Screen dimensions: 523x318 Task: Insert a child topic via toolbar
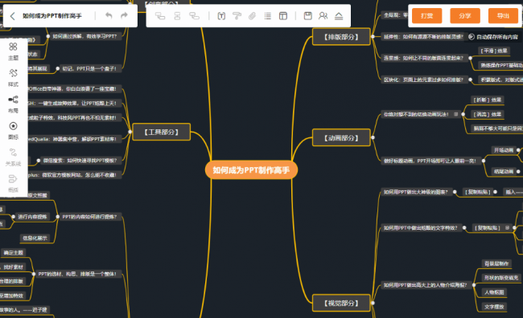[x=160, y=16]
